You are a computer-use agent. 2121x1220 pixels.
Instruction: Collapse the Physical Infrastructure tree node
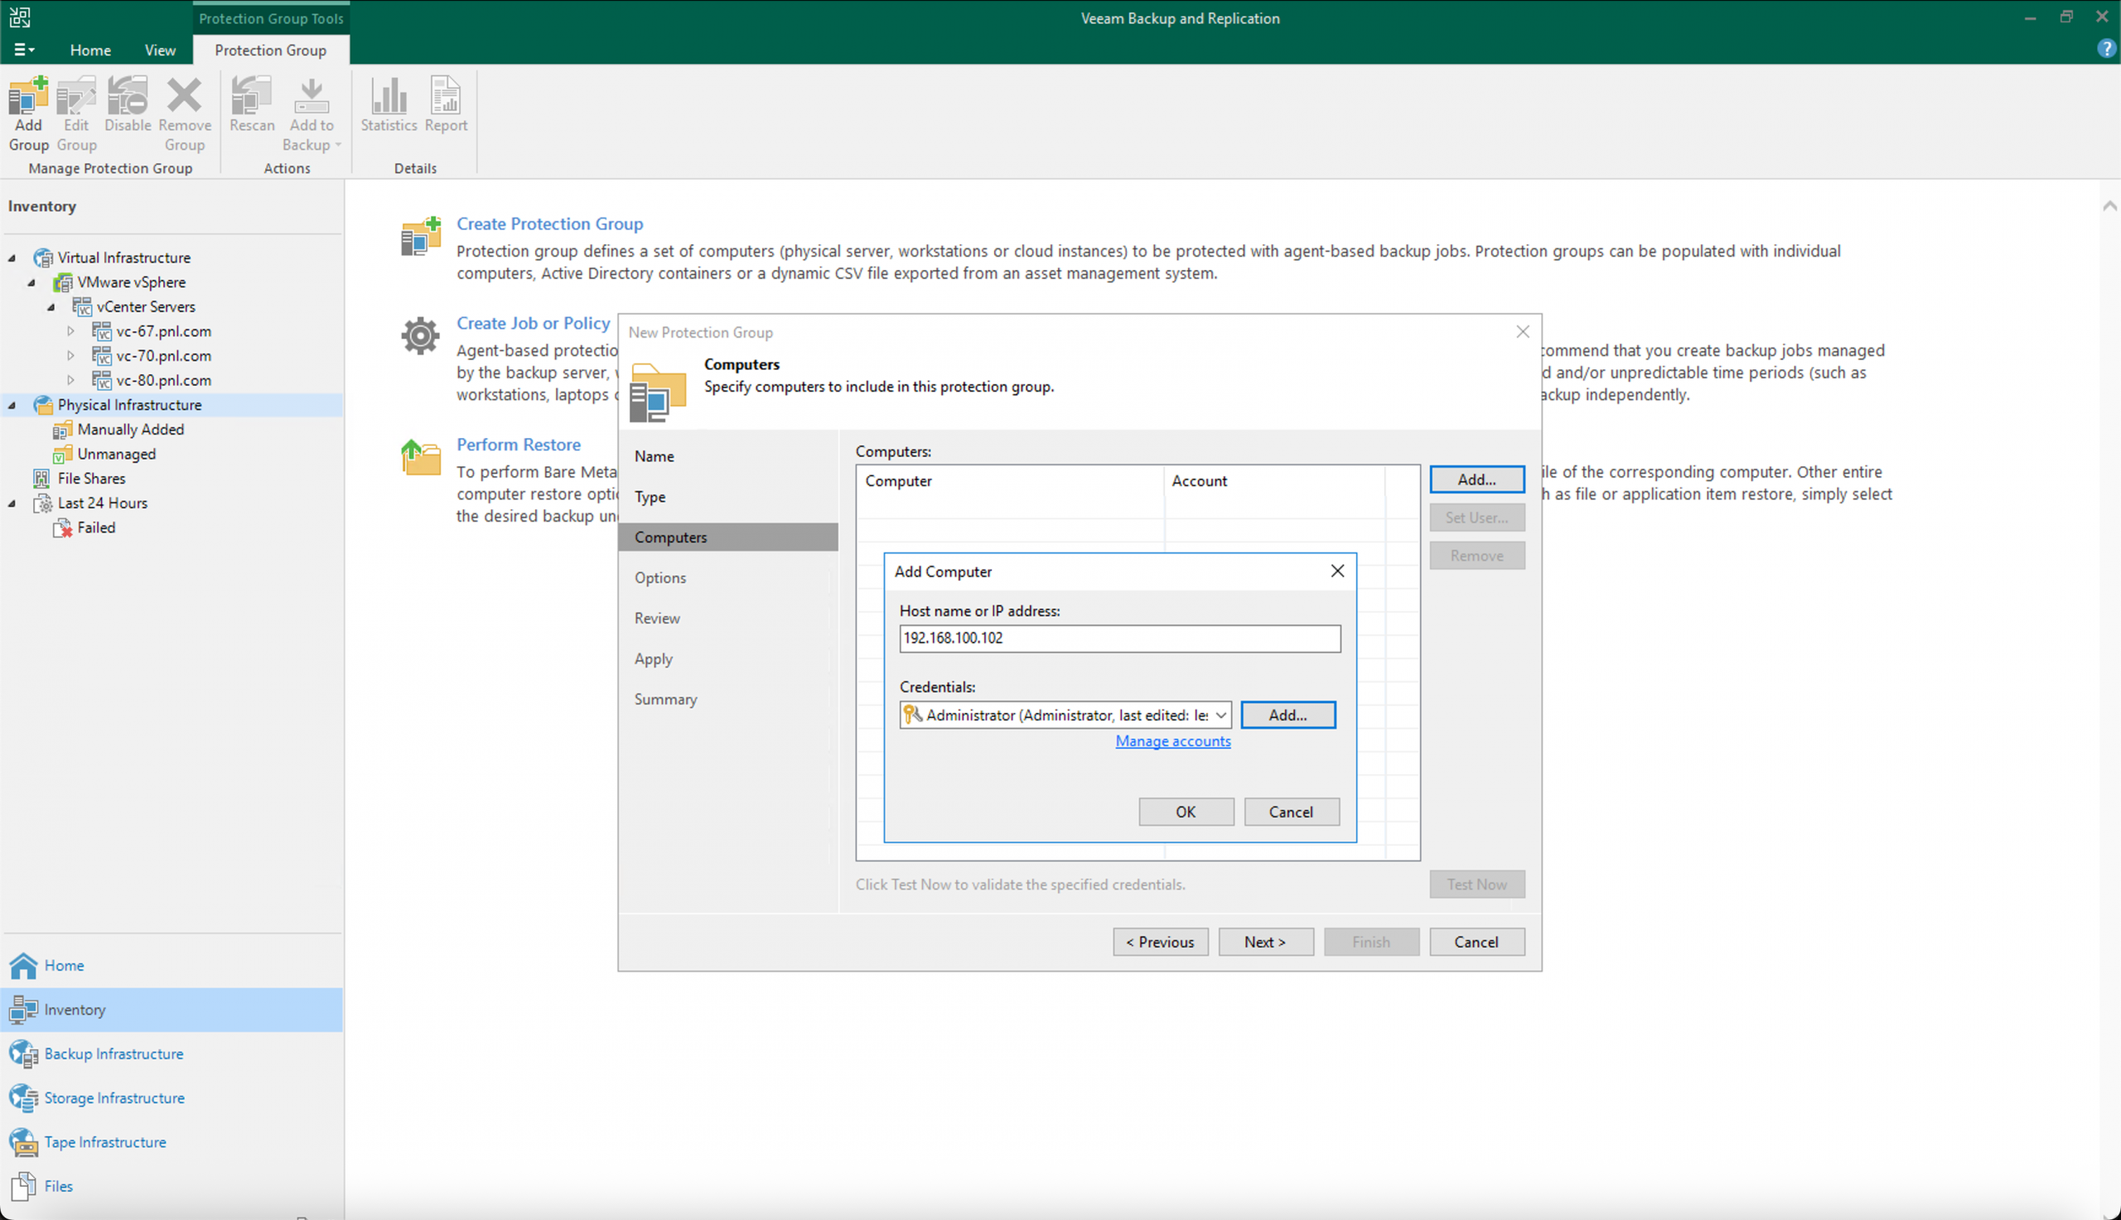click(x=12, y=406)
